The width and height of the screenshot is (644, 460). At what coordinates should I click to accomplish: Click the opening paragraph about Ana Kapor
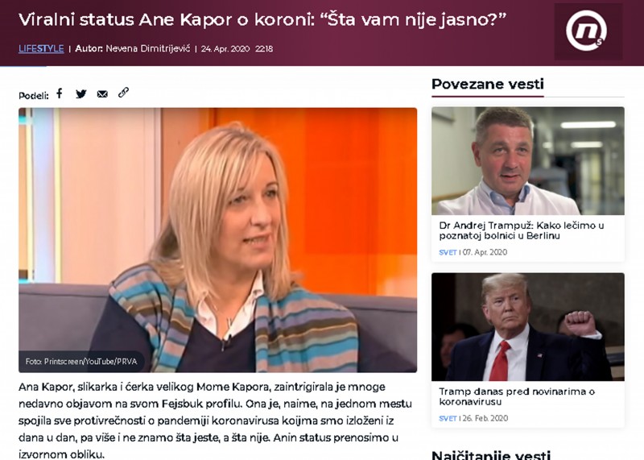[215, 421]
